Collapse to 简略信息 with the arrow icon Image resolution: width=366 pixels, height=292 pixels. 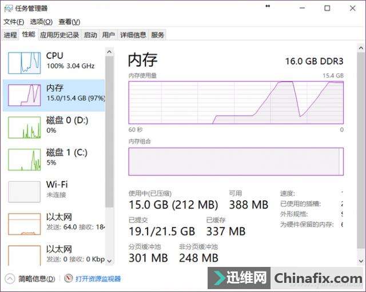(x=10, y=278)
